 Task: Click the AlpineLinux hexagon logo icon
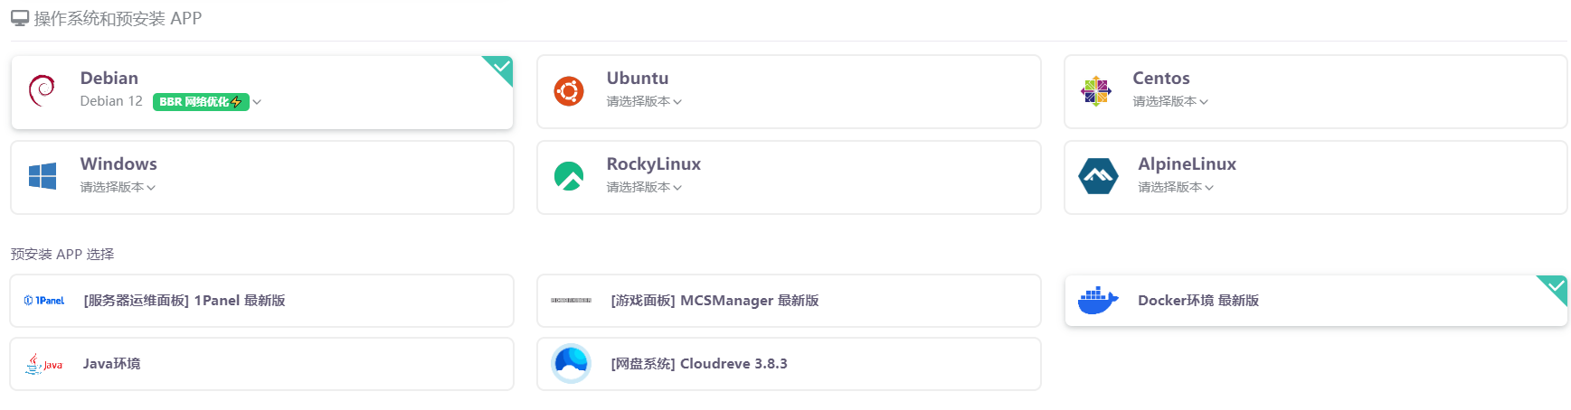[x=1098, y=176]
